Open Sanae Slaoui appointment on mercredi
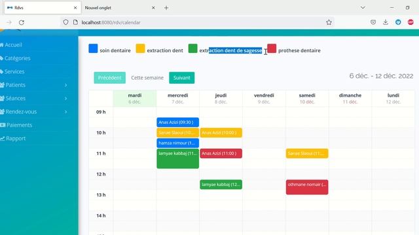Viewport: 419px width, 235px height. (x=177, y=133)
